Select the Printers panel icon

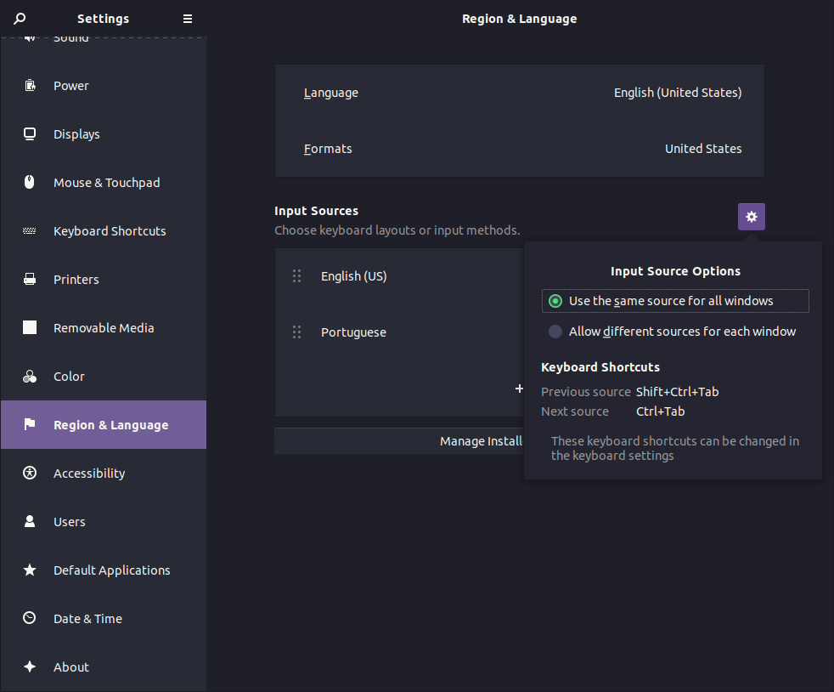[x=29, y=279]
